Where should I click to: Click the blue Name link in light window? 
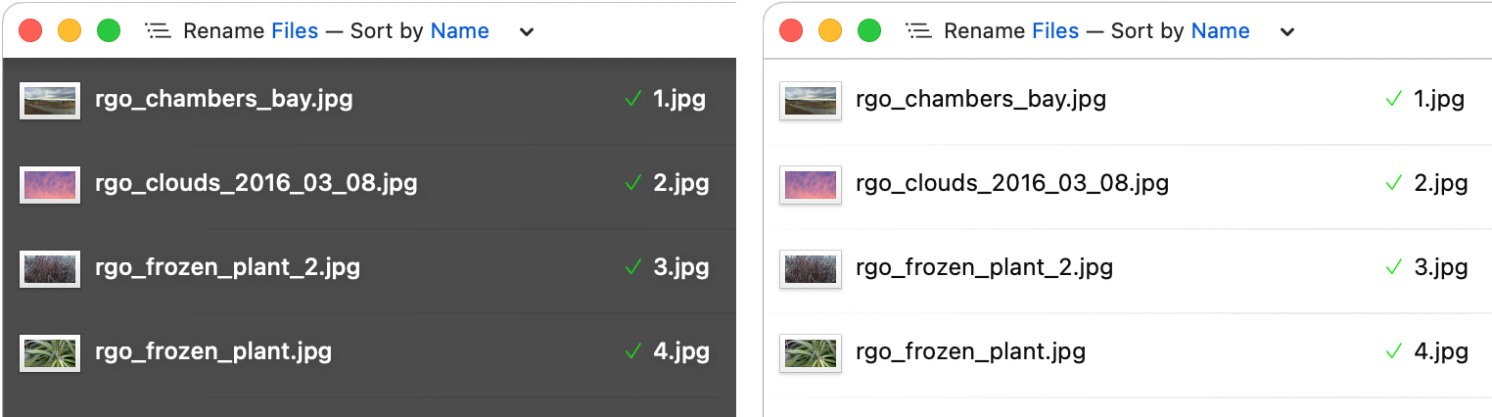pyautogui.click(x=1220, y=31)
